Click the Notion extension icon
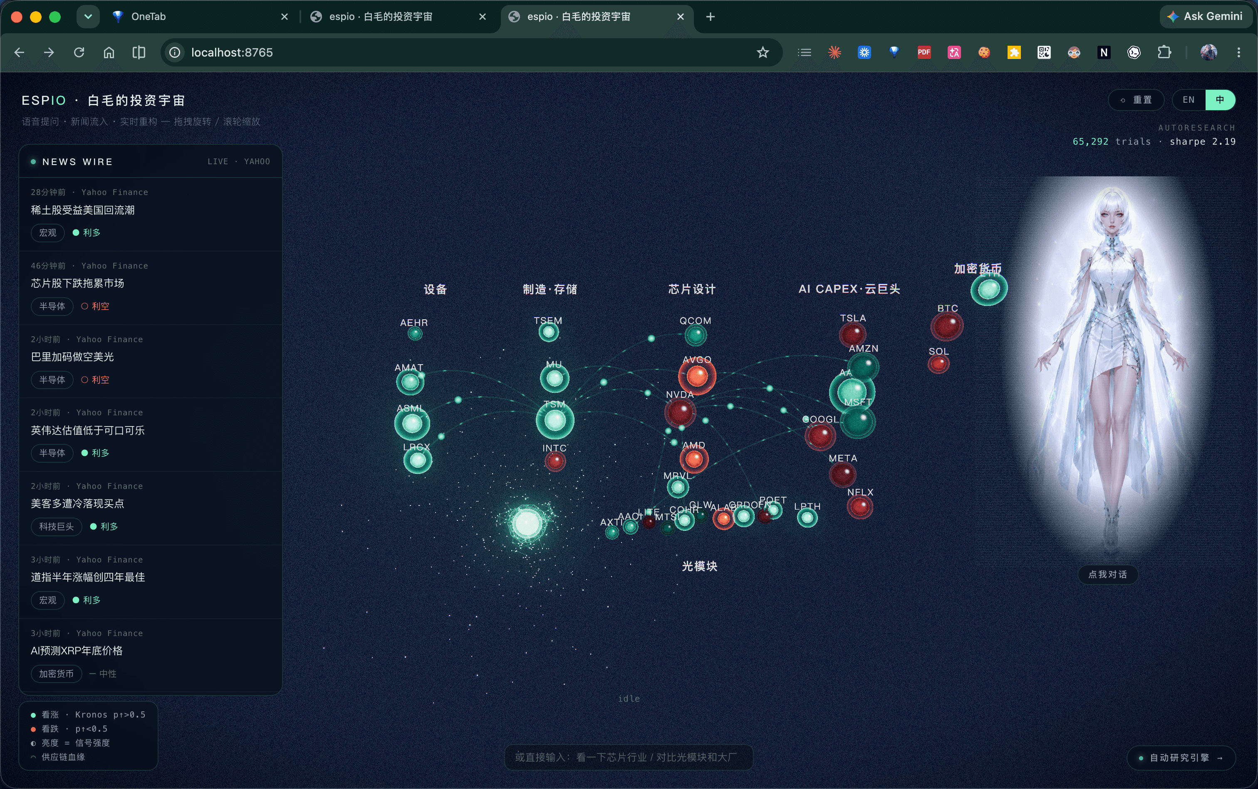Image resolution: width=1258 pixels, height=789 pixels. tap(1104, 52)
